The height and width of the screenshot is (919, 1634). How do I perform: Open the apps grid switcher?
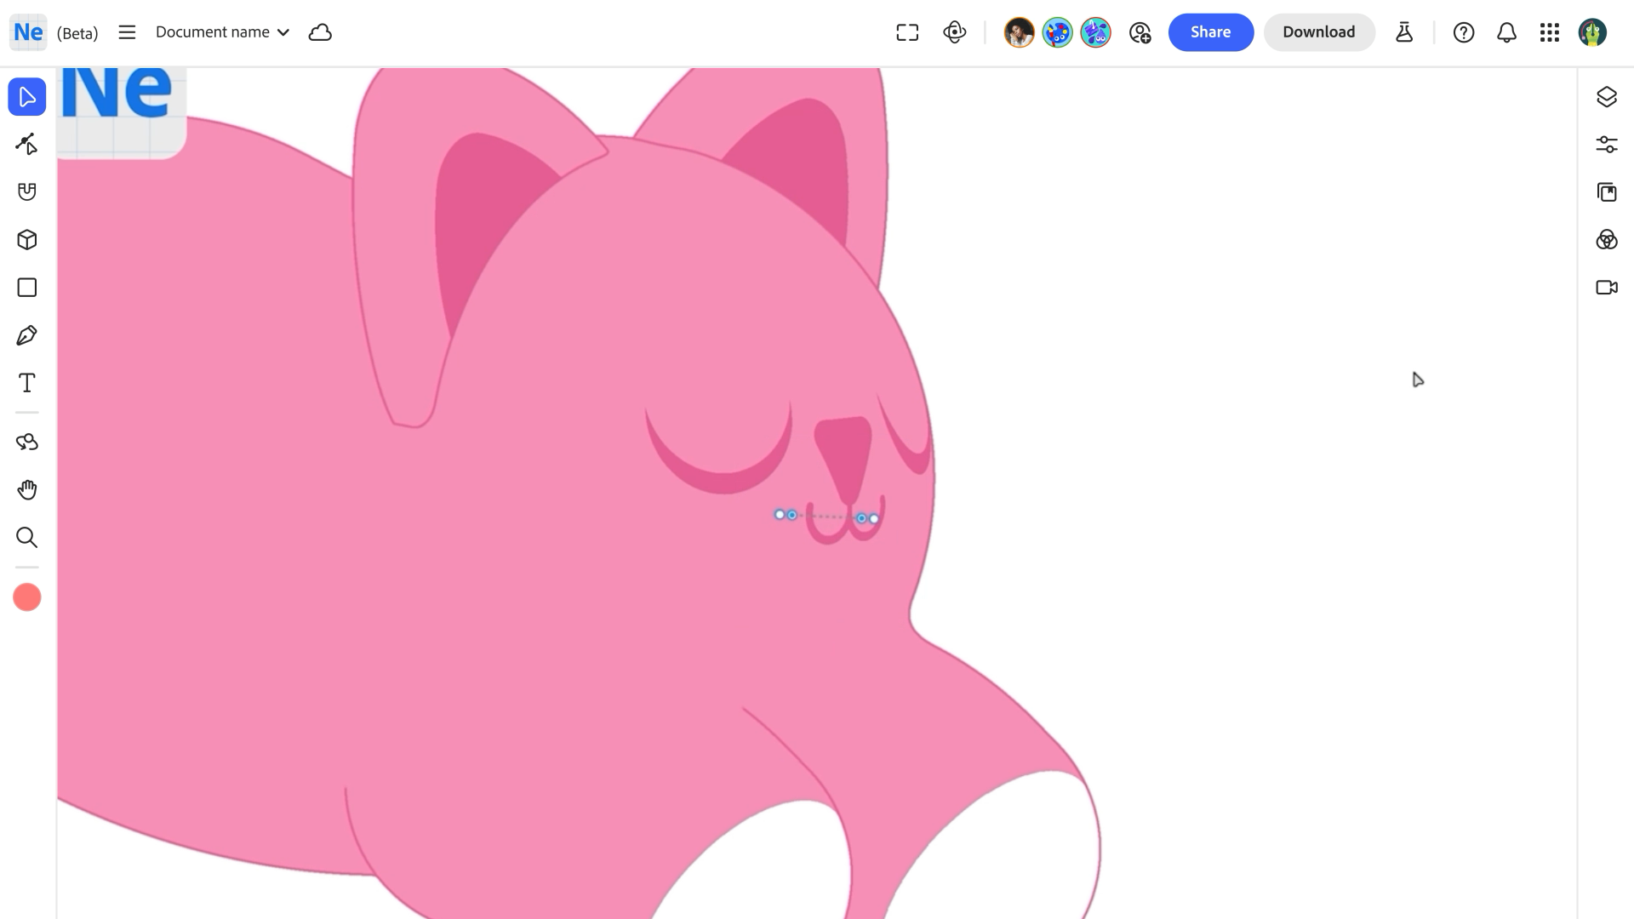click(1550, 32)
